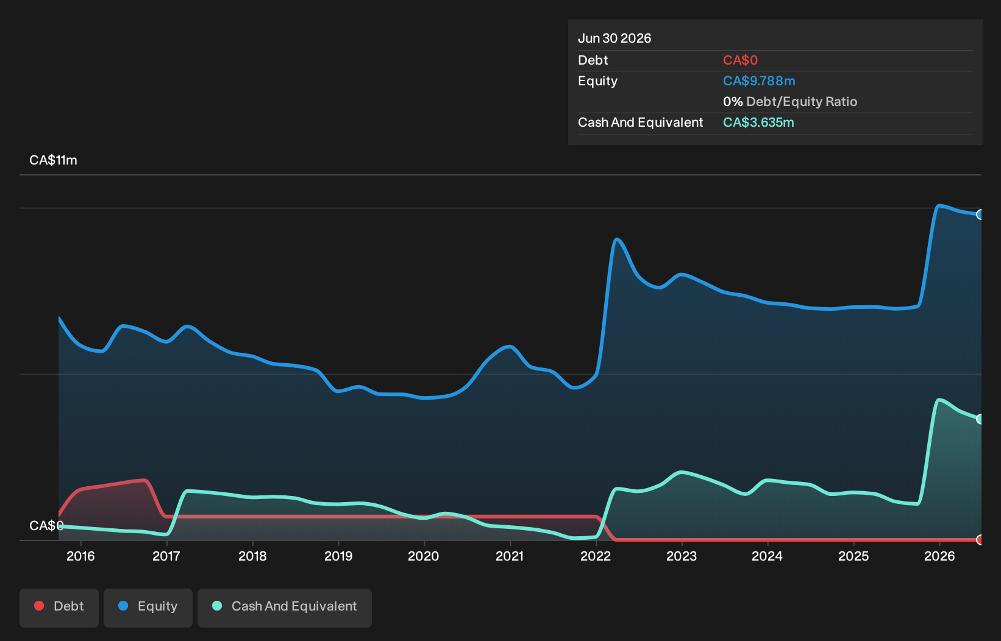Click the CA$0 y-axis label
The image size is (1001, 641).
pyautogui.click(x=46, y=526)
